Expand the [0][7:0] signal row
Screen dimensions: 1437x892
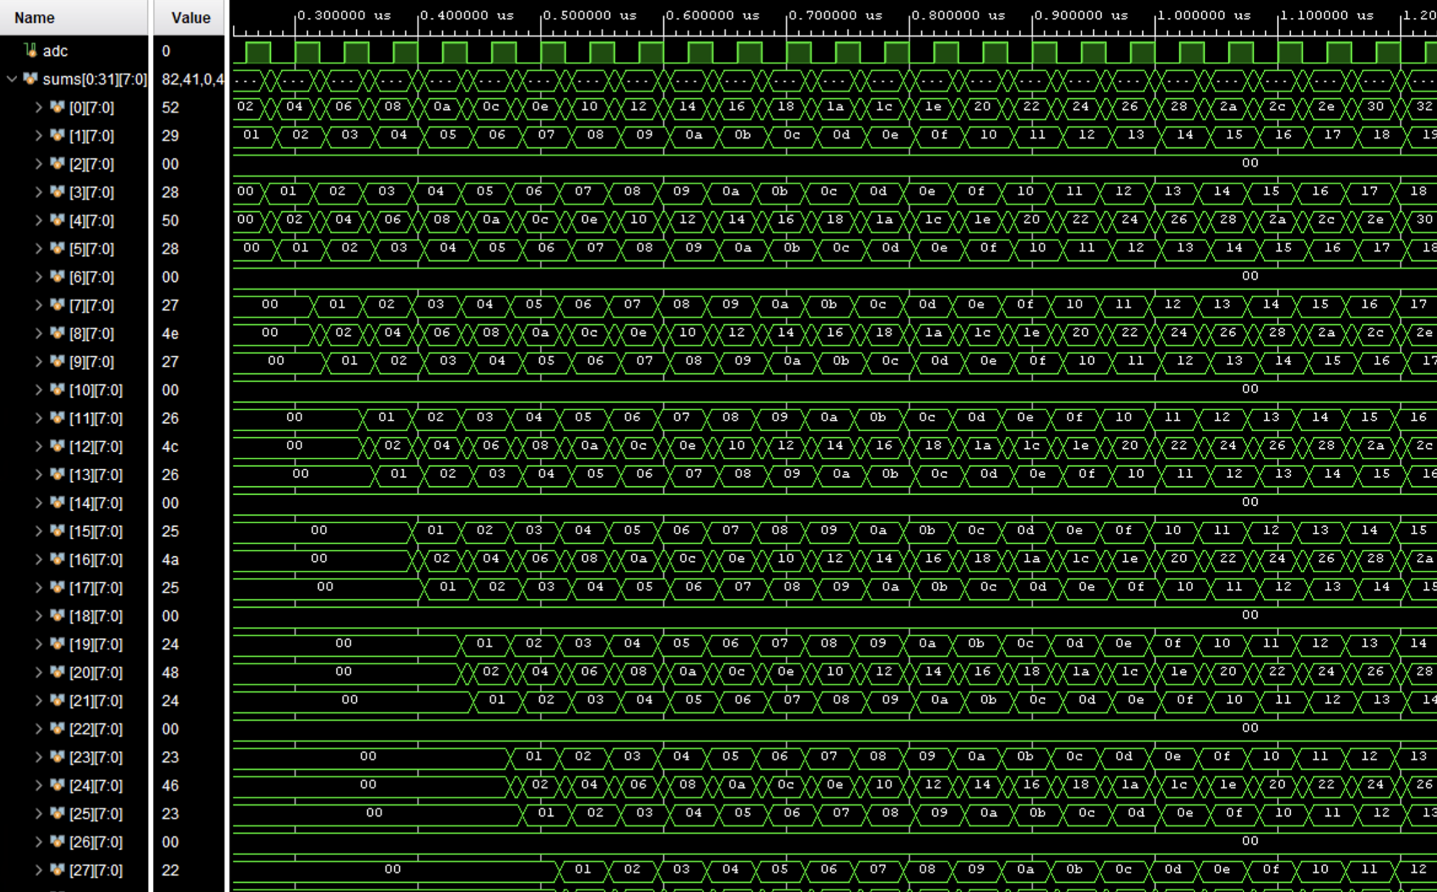tap(39, 107)
